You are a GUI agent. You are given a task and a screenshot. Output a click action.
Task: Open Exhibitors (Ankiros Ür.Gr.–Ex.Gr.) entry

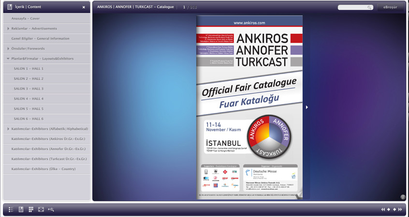tap(47, 139)
